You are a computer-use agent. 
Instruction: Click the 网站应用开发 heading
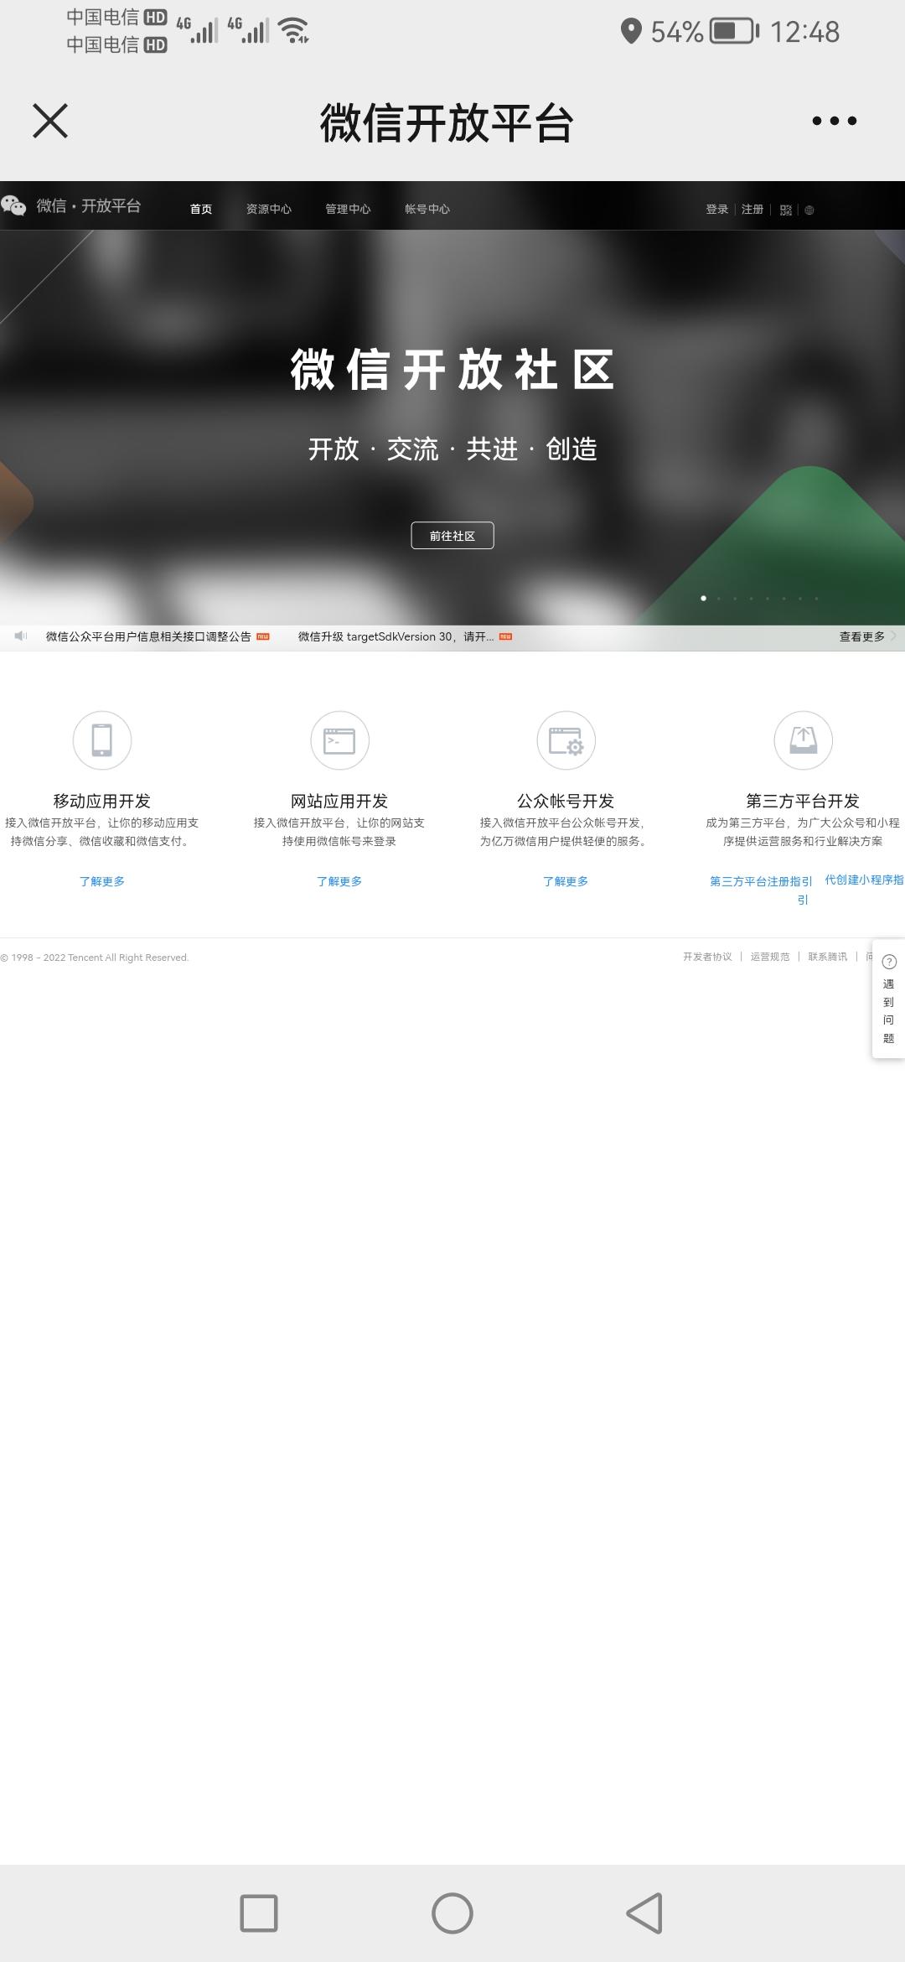point(339,801)
